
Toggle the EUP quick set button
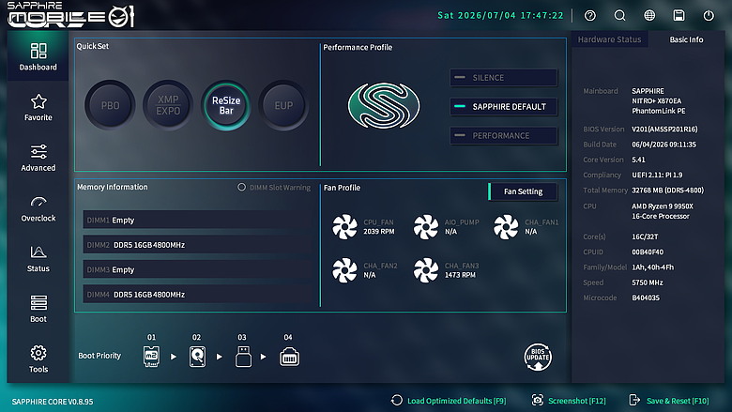click(283, 105)
